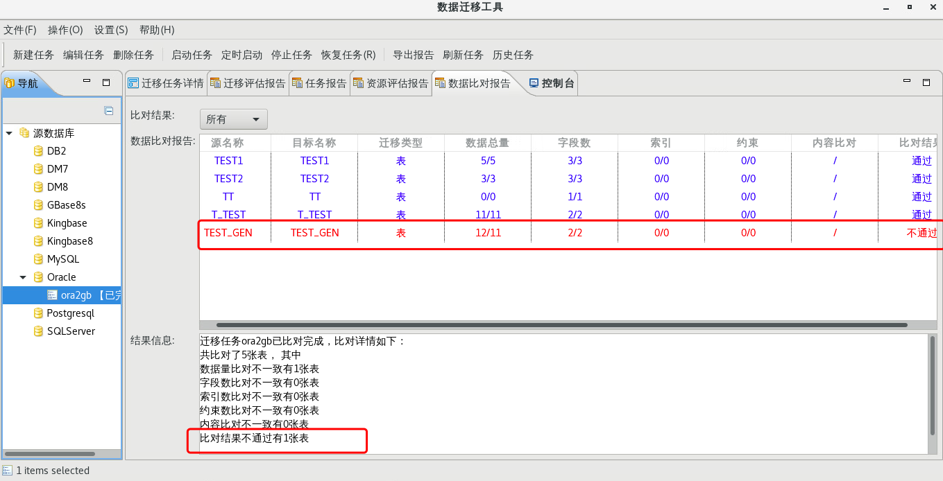Click the 历史任务 toolbar button
943x481 pixels.
pyautogui.click(x=513, y=55)
